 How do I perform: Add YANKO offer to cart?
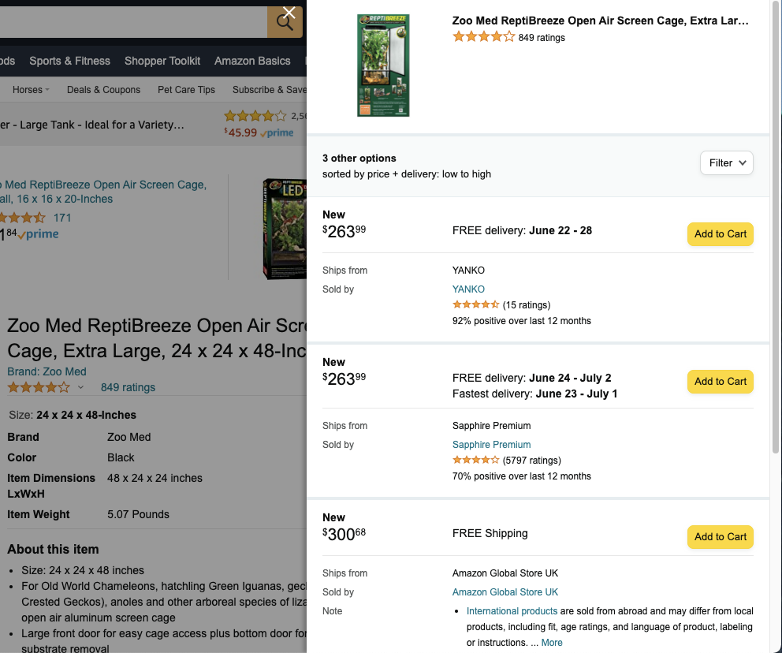(720, 234)
